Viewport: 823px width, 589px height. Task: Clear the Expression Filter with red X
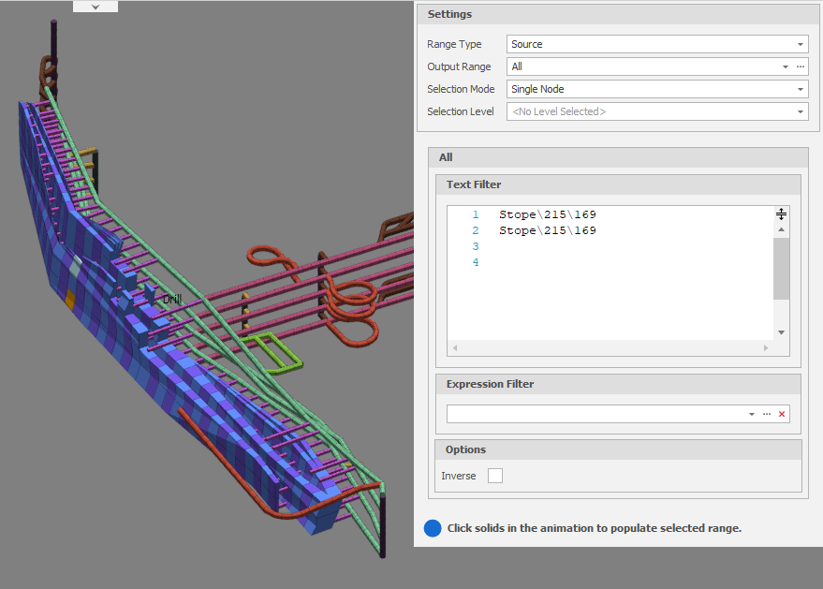[782, 414]
